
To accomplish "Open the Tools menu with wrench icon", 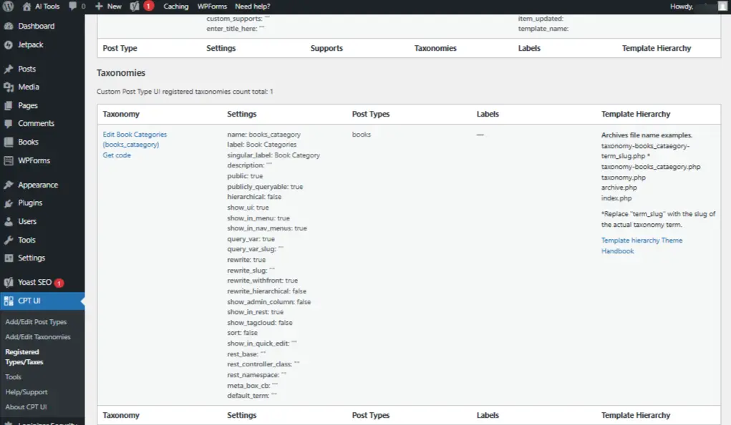I will click(26, 240).
